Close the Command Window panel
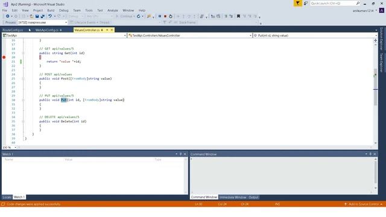This screenshot has height=217, width=386. (x=375, y=154)
